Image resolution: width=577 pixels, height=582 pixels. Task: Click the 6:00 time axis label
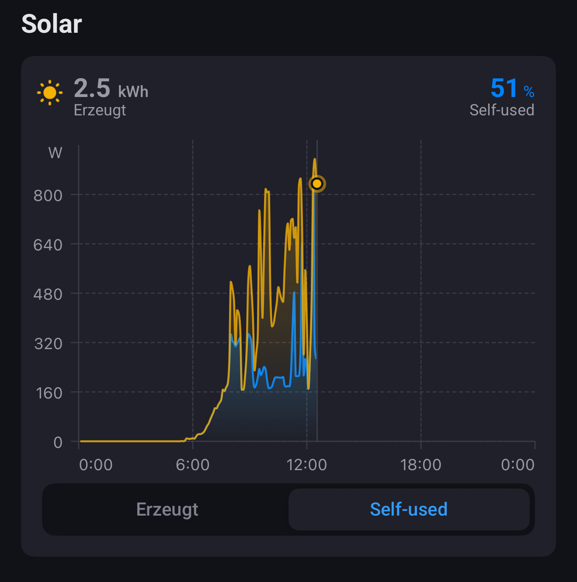tap(193, 465)
